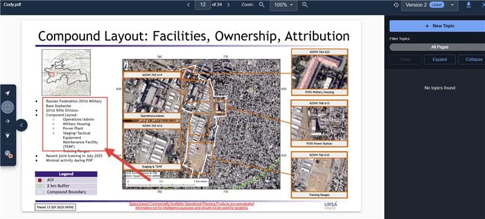
Task: Click the AOI legend entry
Action: [66, 180]
